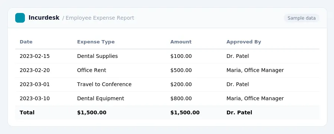The height and width of the screenshot is (134, 334).
Task: Select the Travel to Conference cell
Action: point(104,84)
